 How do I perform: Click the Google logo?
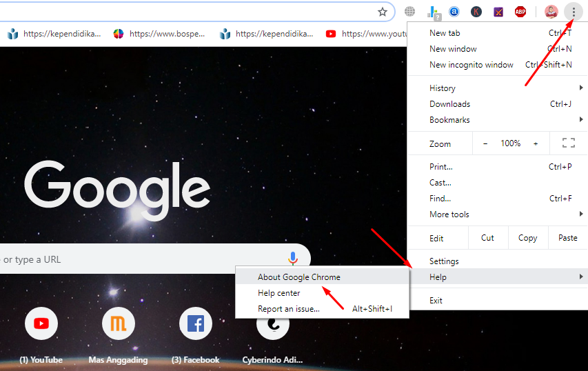(x=117, y=190)
